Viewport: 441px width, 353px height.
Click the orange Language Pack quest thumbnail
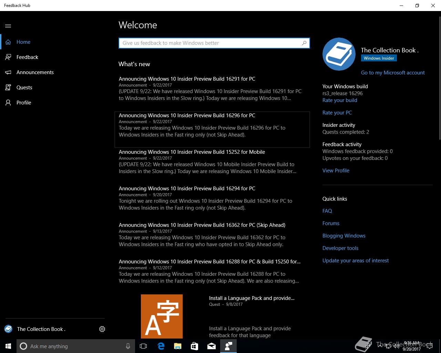(162, 316)
